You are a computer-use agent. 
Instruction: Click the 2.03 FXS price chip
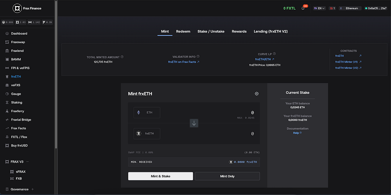point(21,22)
